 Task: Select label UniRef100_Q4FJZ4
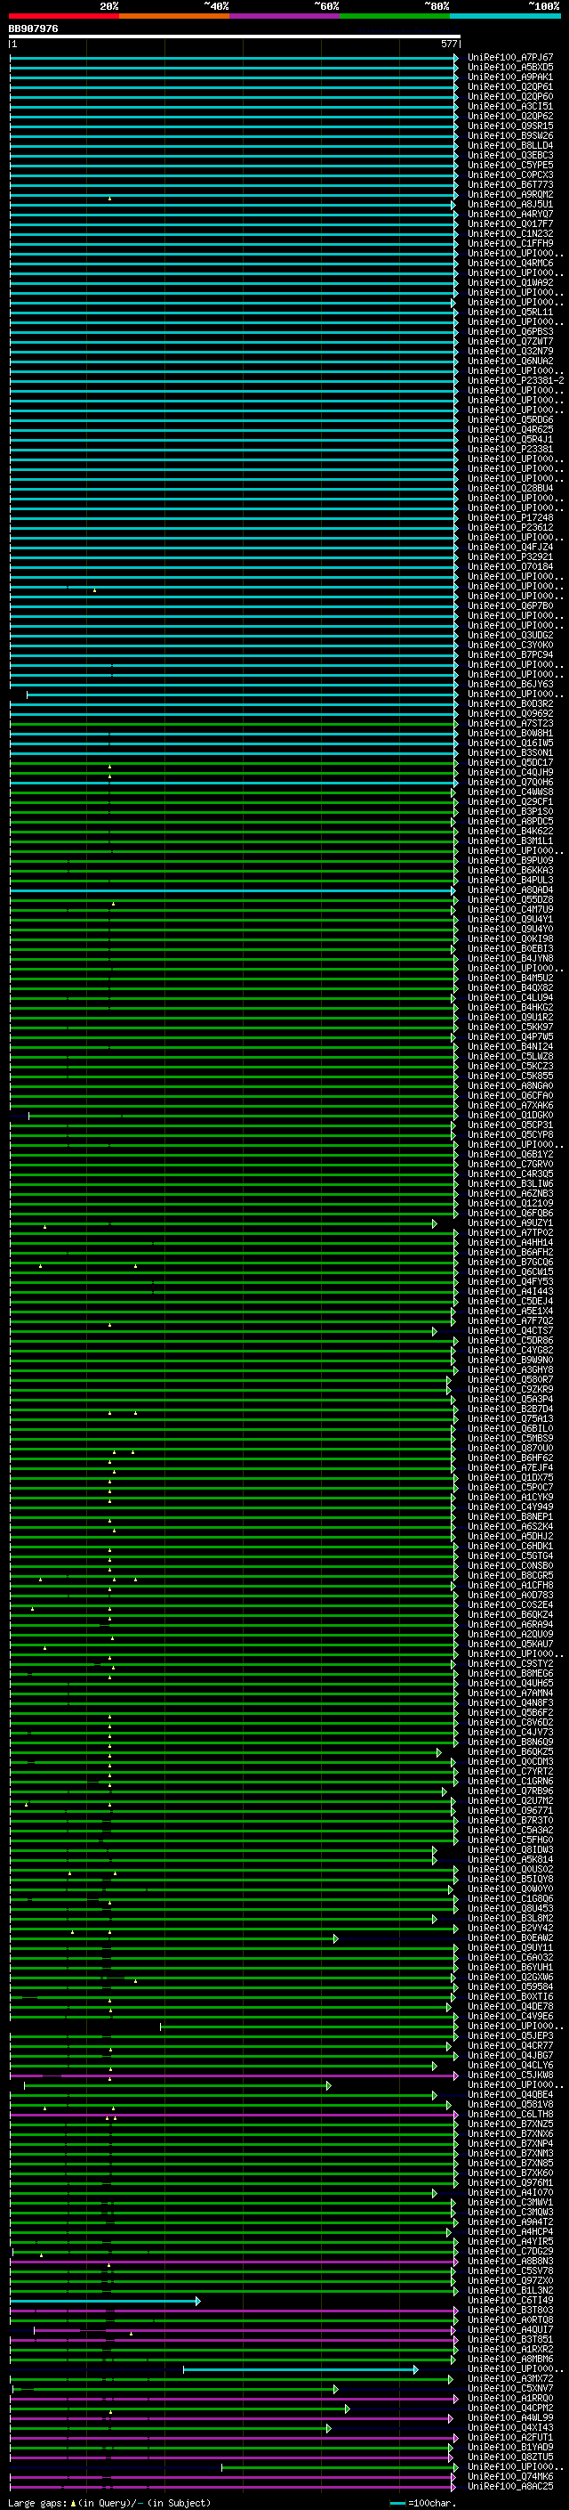click(509, 547)
